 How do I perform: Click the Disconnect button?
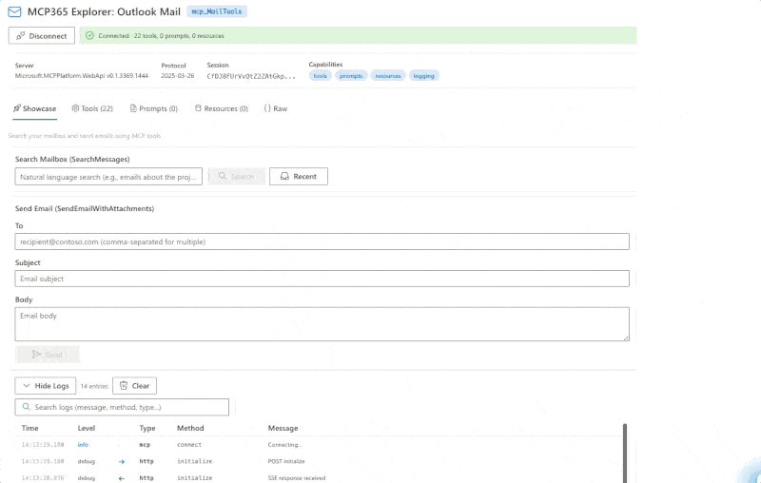(x=42, y=36)
